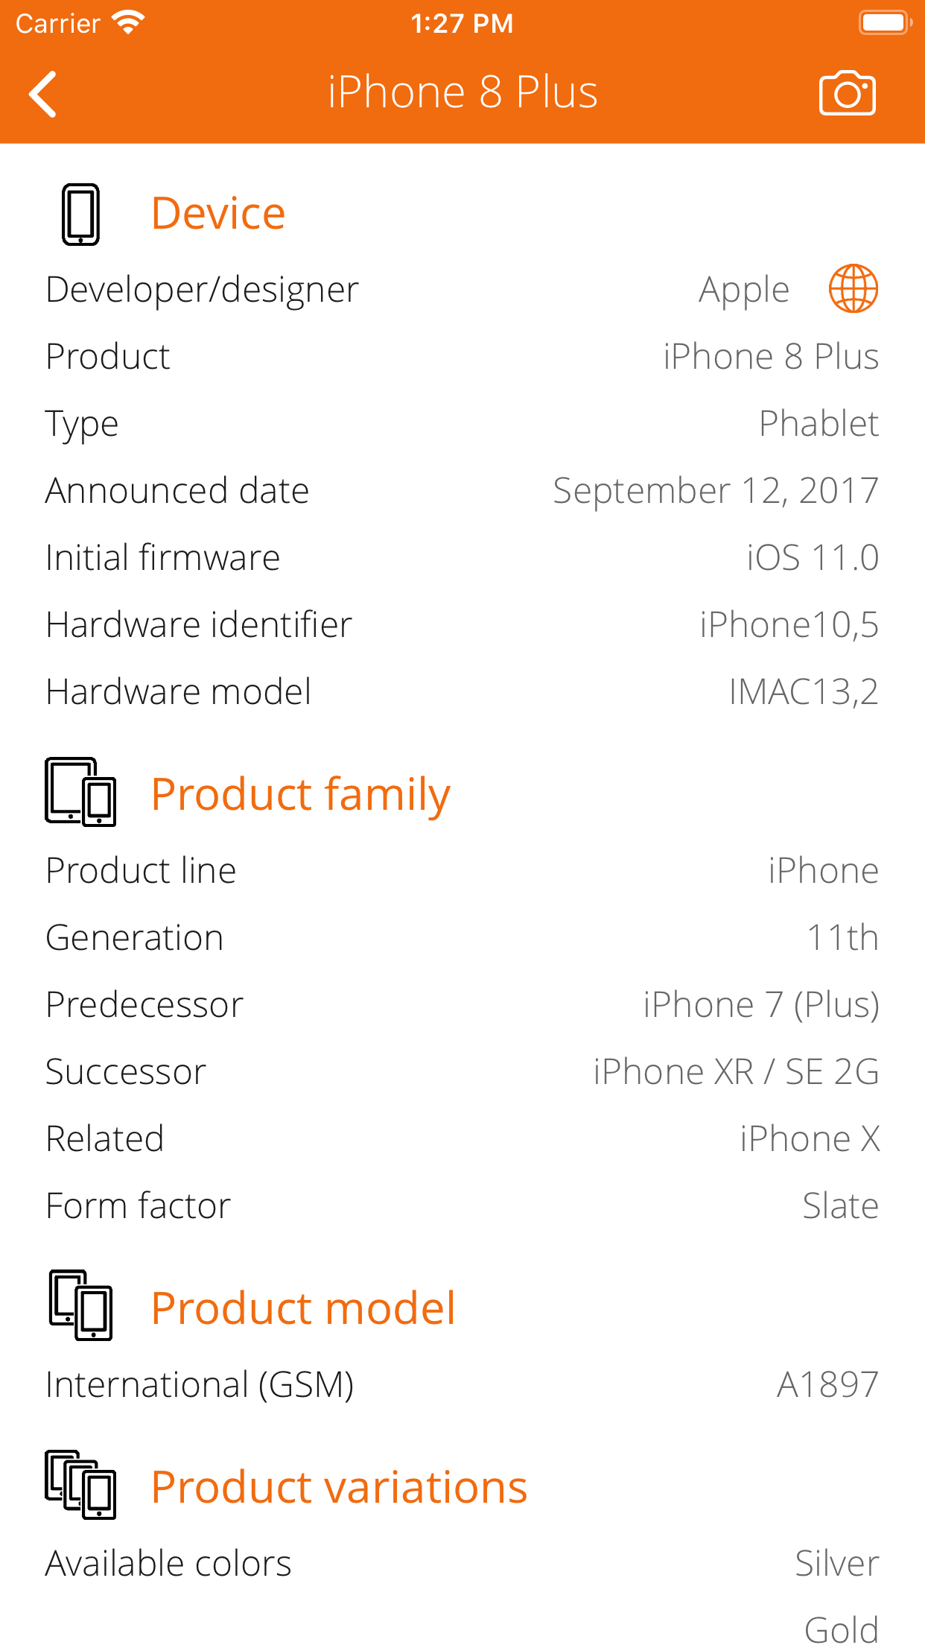Image resolution: width=925 pixels, height=1645 pixels.
Task: Open the camera icon in the header
Action: [x=848, y=92]
